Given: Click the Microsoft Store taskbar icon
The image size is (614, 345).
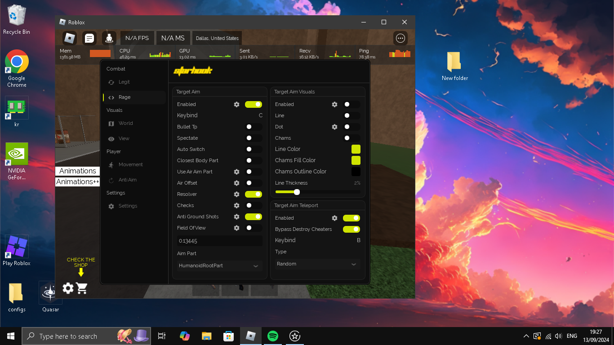Looking at the screenshot, I should pos(228,336).
